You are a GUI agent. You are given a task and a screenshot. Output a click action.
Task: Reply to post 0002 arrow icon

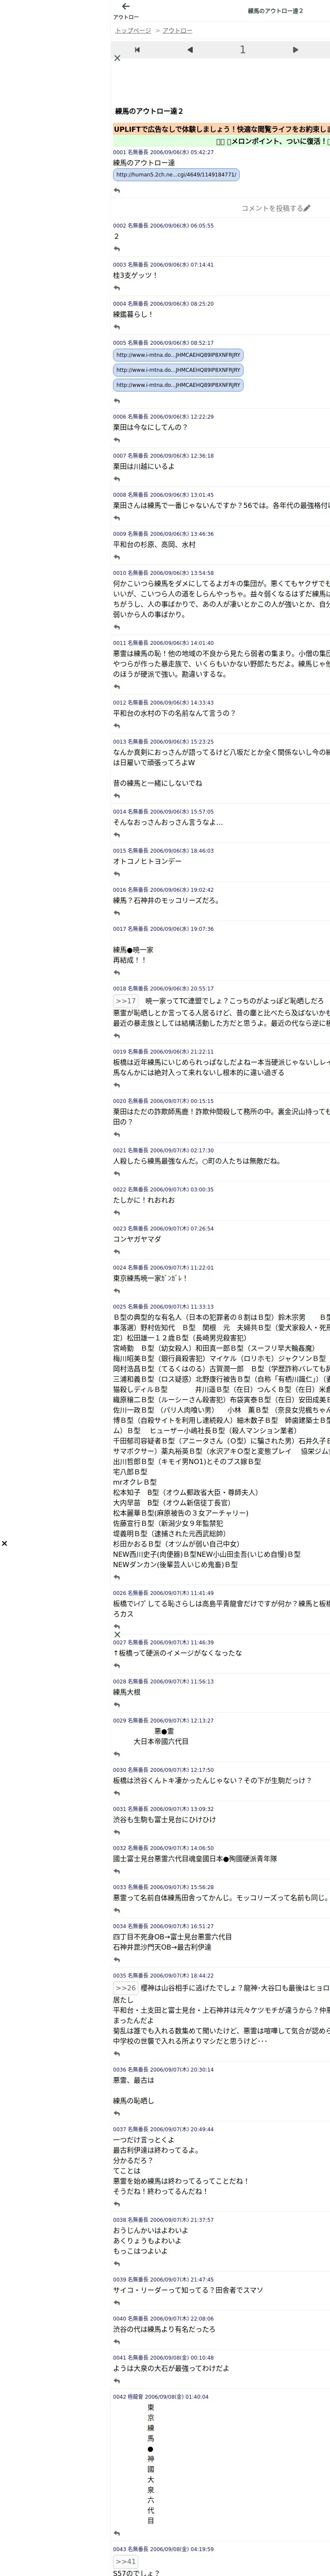click(x=117, y=250)
